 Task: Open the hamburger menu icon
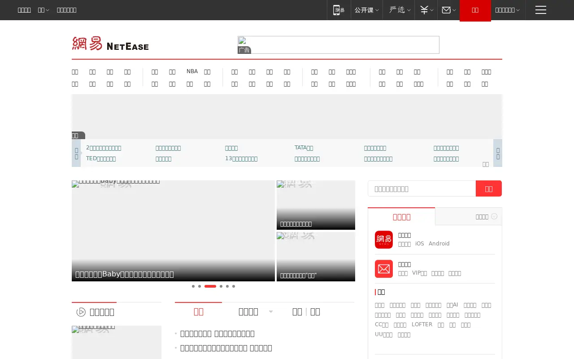pyautogui.click(x=541, y=10)
